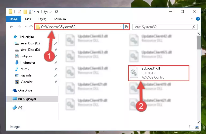206x134 pixels.
Task: Open the Help question mark icon
Action: [x=198, y=19]
